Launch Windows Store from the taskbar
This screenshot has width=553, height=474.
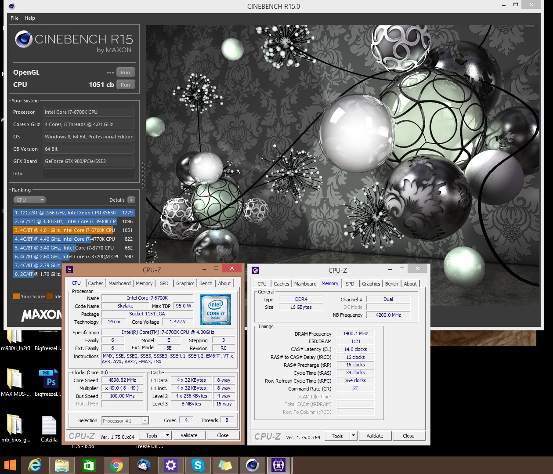(89, 465)
